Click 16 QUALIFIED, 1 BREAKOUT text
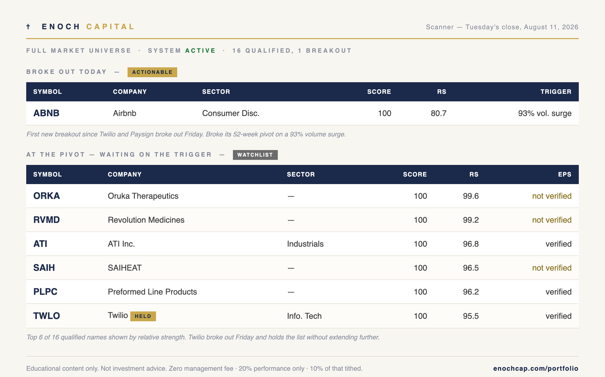 tap(292, 51)
